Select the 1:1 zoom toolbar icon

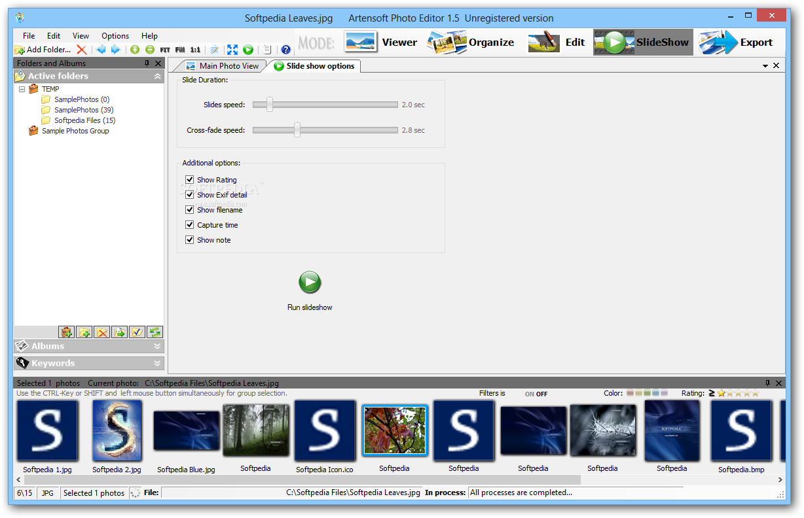tap(195, 50)
